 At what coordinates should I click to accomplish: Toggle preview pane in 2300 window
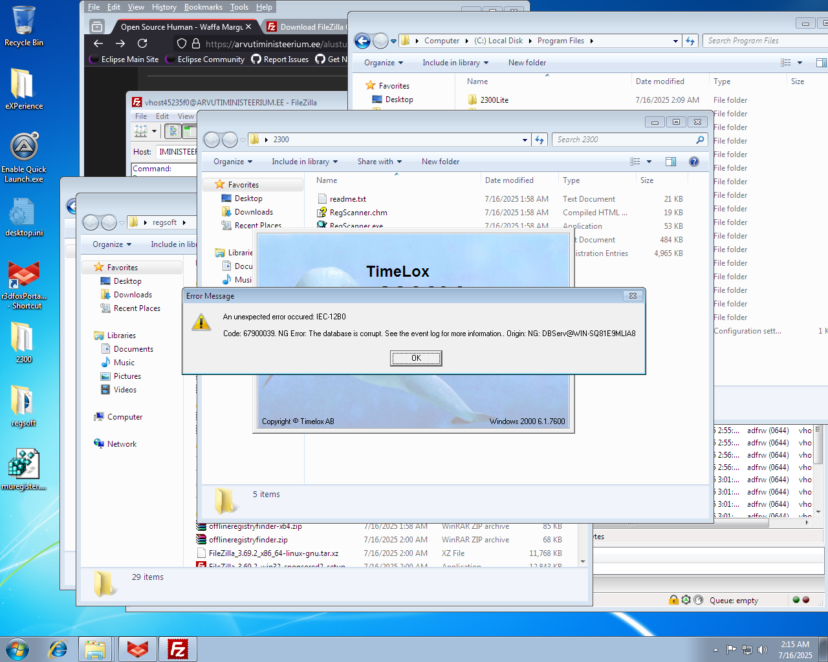point(671,162)
